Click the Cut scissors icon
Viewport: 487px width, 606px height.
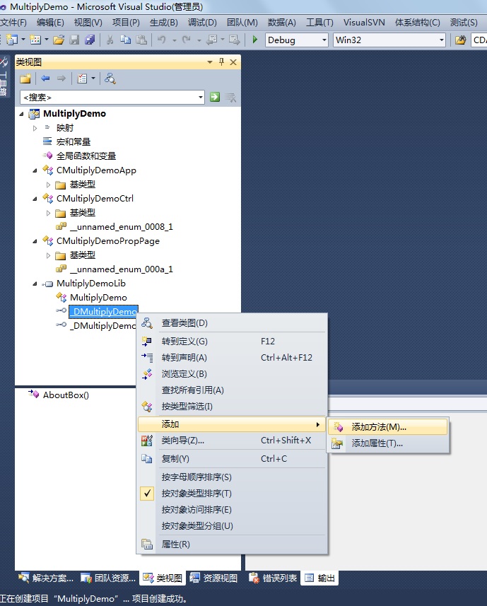[110, 40]
